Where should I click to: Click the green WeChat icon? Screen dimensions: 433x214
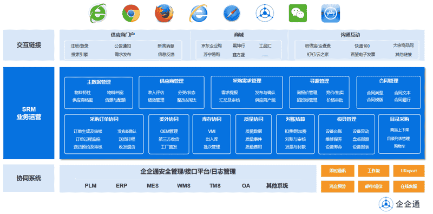click(x=298, y=13)
